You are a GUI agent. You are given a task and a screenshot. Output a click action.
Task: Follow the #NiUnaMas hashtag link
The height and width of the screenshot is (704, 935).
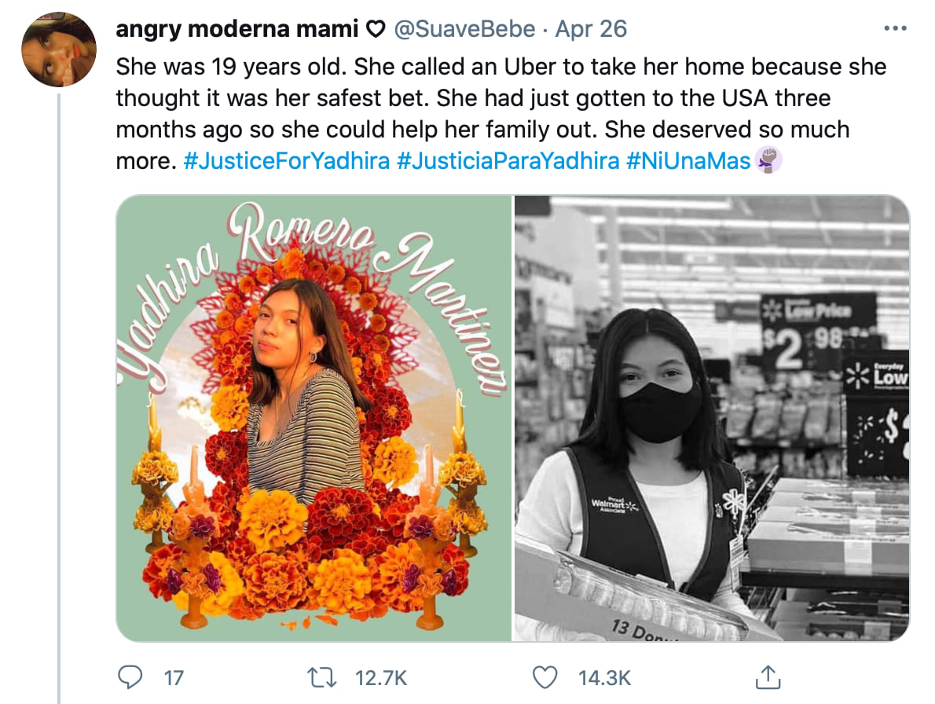click(688, 162)
